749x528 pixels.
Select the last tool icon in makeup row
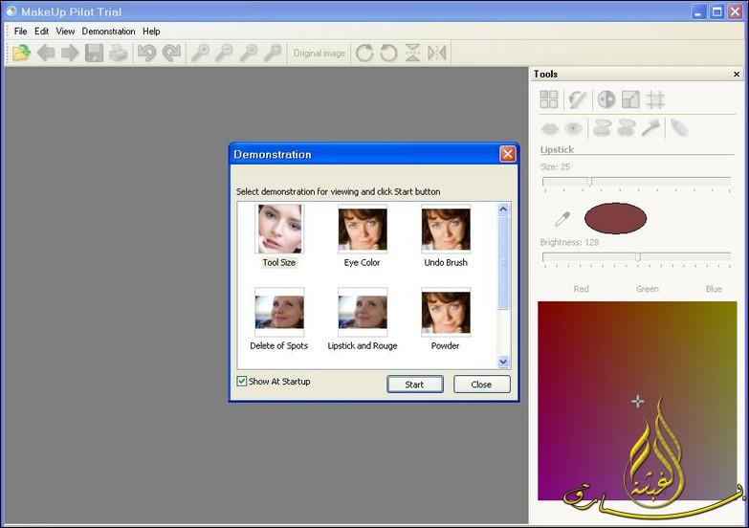pyautogui.click(x=679, y=128)
